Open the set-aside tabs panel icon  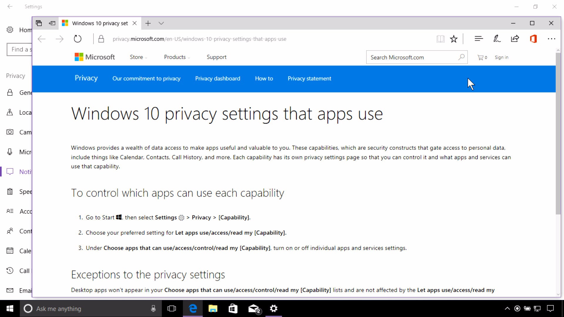coord(39,23)
